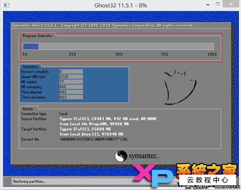Click the Time remaining label
Viewport: 241px width, 190px height.
coord(33,97)
